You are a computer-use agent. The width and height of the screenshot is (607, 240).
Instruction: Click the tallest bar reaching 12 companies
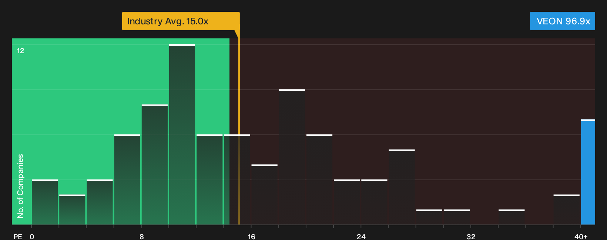182,134
